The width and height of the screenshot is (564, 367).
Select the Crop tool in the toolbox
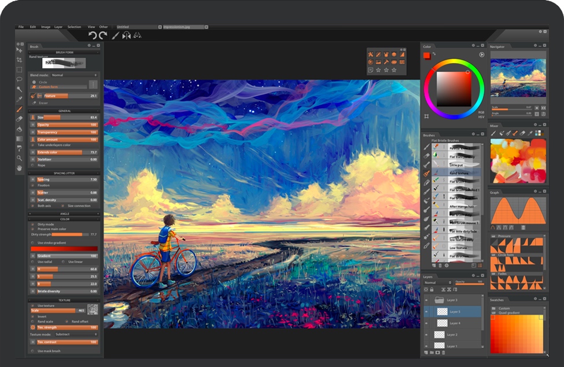[x=19, y=60]
